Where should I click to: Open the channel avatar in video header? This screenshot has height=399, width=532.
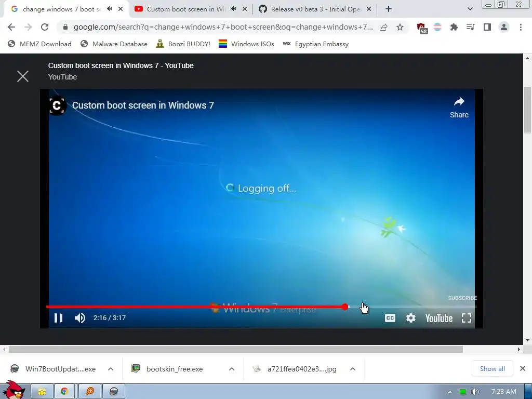point(57,105)
